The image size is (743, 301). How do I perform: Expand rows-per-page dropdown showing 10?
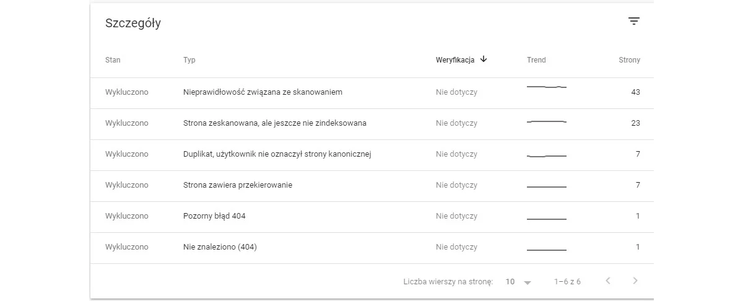[x=518, y=282]
